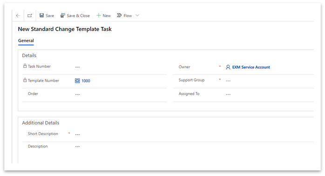Click the template record icon next to 1000
Viewport: 325px width, 176px height.
77,81
